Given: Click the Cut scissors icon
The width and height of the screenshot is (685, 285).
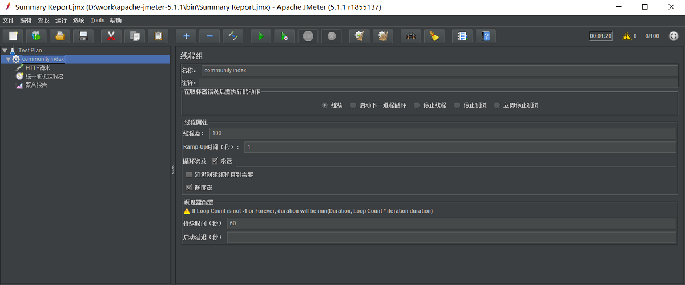Looking at the screenshot, I should tap(111, 36).
